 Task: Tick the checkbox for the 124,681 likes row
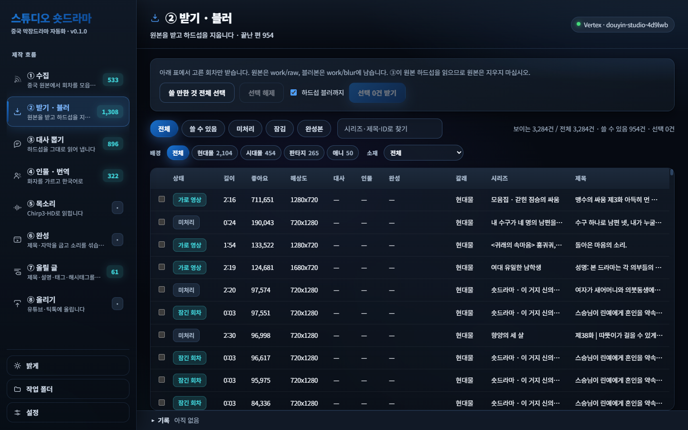[x=161, y=267]
